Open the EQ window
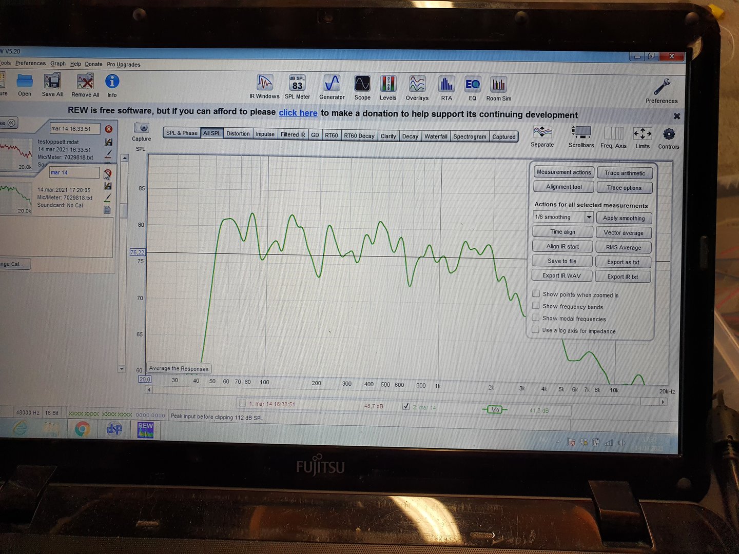Screen dimensions: 739x554 (x=472, y=86)
